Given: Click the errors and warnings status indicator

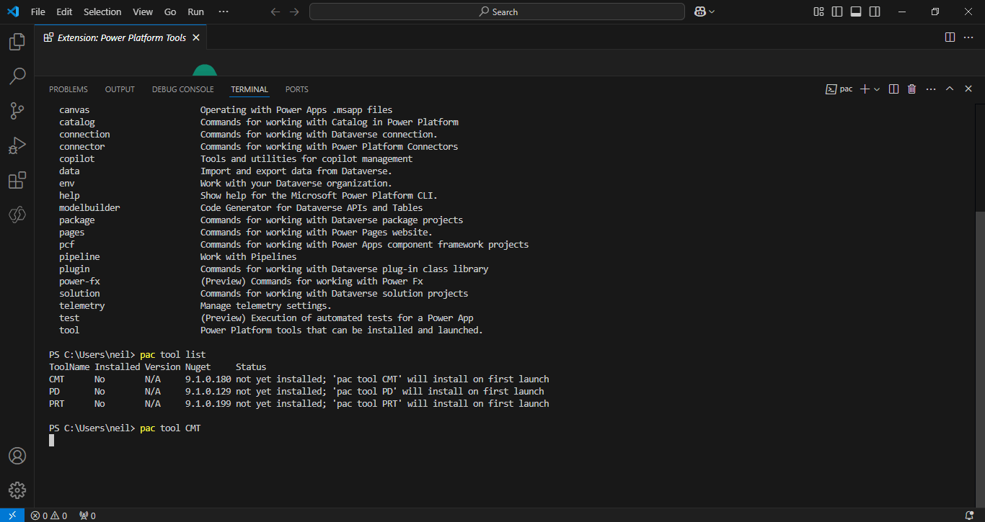Looking at the screenshot, I should pyautogui.click(x=49, y=516).
